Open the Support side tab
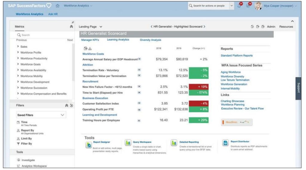Viewport: 306px width, 170px height. 299,88
